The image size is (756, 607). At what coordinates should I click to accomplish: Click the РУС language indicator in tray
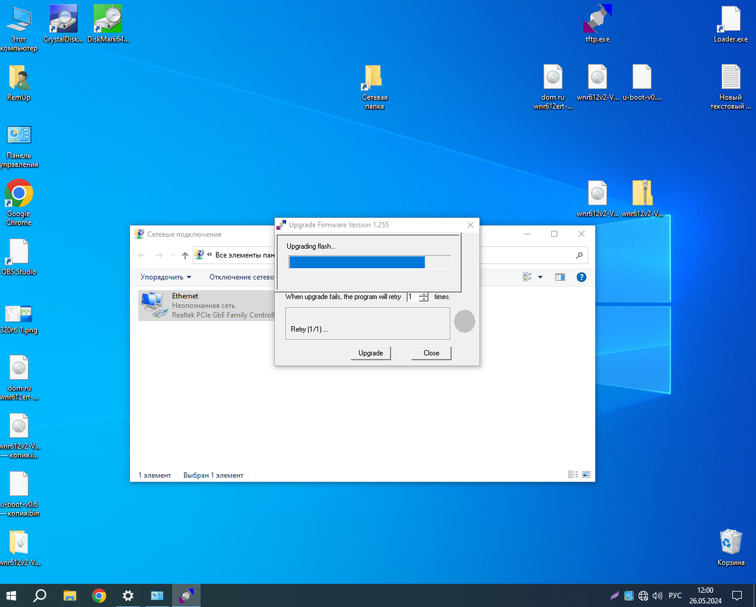pos(675,596)
